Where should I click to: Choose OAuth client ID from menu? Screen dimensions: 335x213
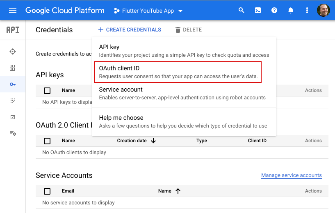[178, 72]
